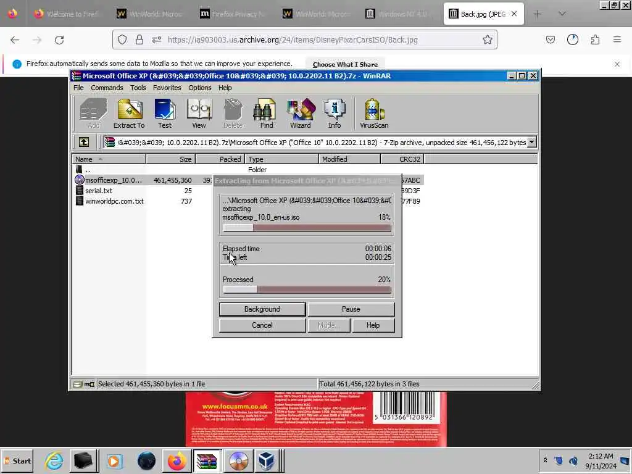
Task: Expand the archive path dropdown
Action: 532,142
